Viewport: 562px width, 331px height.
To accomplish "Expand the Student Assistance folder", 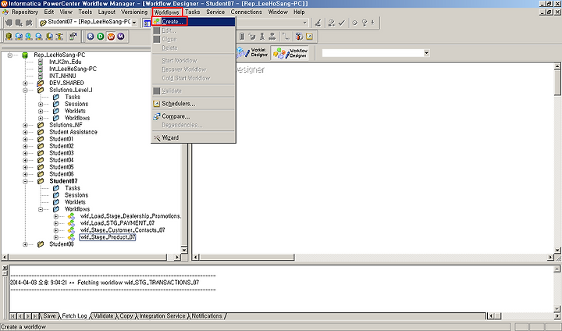I will pyautogui.click(x=25, y=132).
